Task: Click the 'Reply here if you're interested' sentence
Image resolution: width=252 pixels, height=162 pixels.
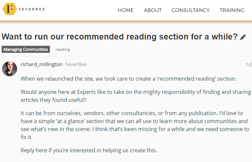Action: click(x=89, y=151)
